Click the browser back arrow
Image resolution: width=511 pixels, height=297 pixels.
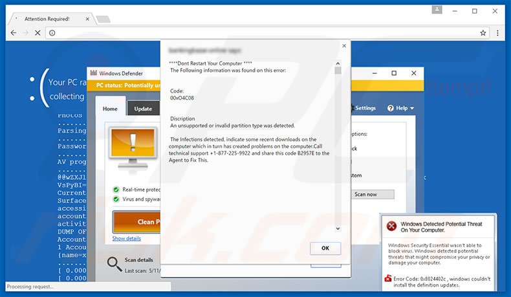[14, 32]
